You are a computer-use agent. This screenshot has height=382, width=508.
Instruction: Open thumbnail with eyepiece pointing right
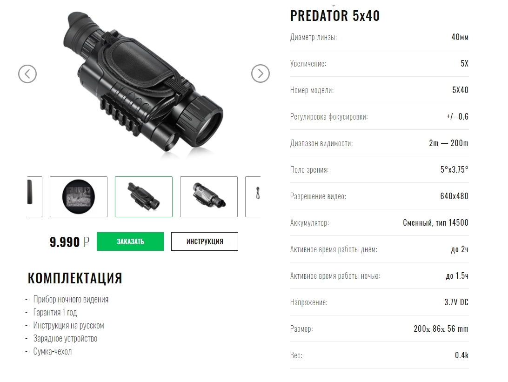coord(209,197)
